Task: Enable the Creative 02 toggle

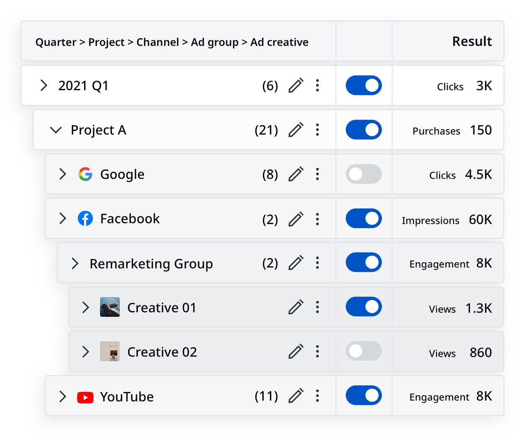Action: pyautogui.click(x=364, y=351)
